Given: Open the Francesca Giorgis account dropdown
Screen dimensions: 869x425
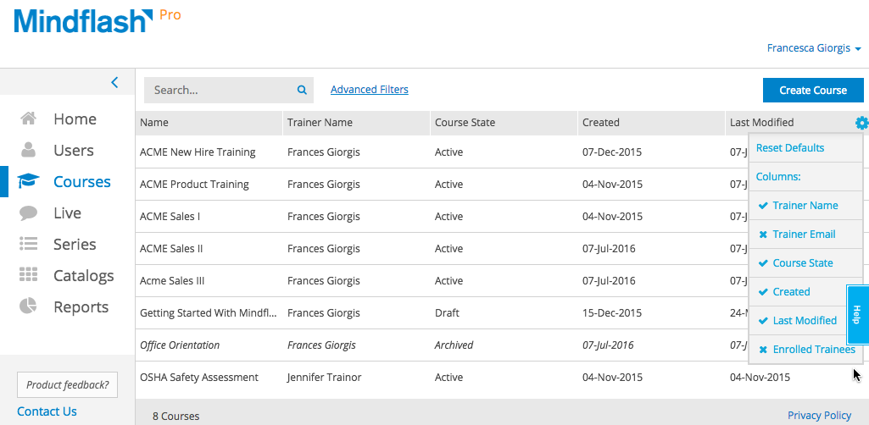Looking at the screenshot, I should [813, 48].
